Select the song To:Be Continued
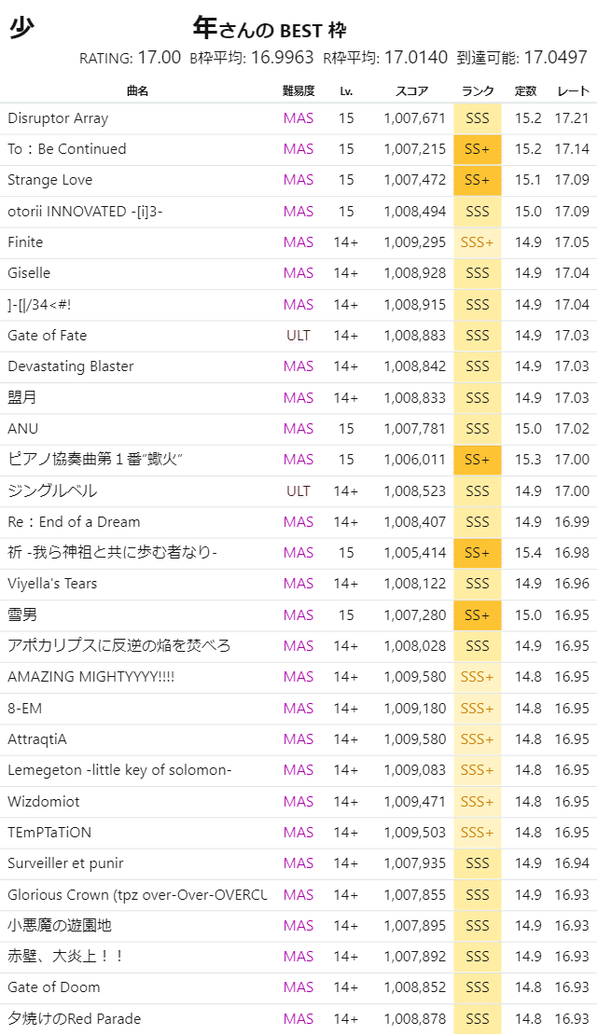Screen dimensions: 597x1035 coord(67,149)
